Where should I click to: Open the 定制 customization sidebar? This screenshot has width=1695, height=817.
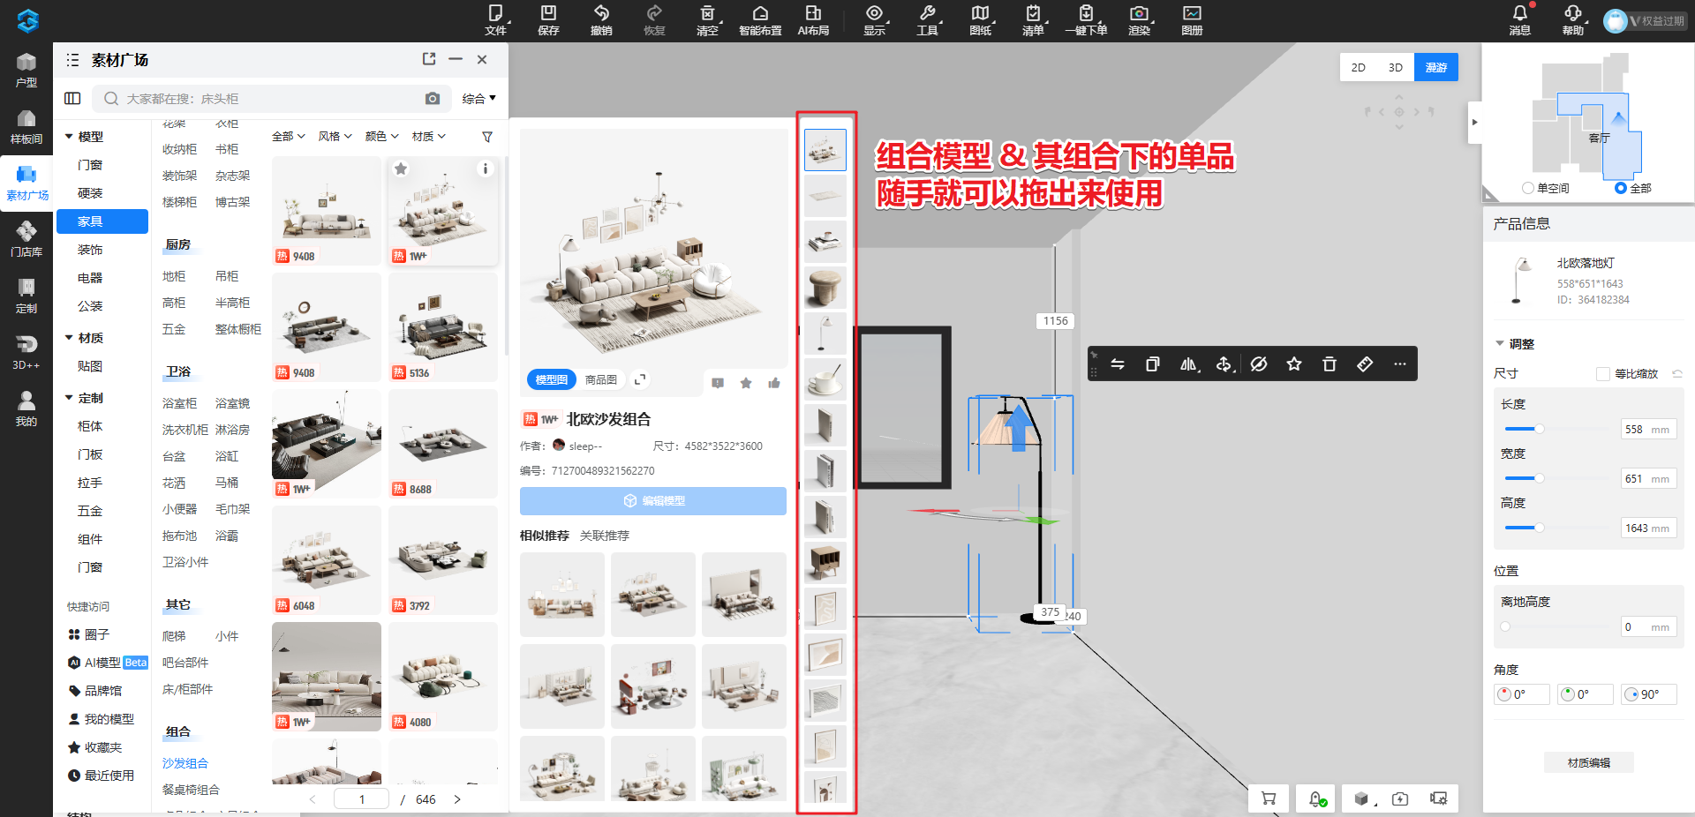(x=26, y=296)
